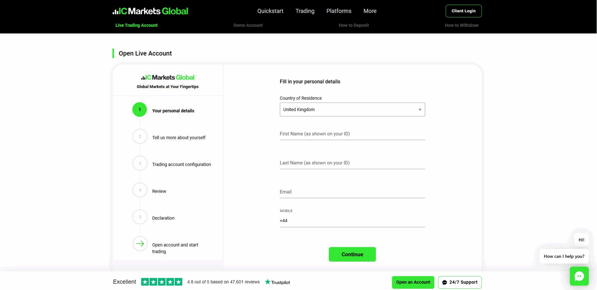Click the 'Review' step label

point(159,191)
